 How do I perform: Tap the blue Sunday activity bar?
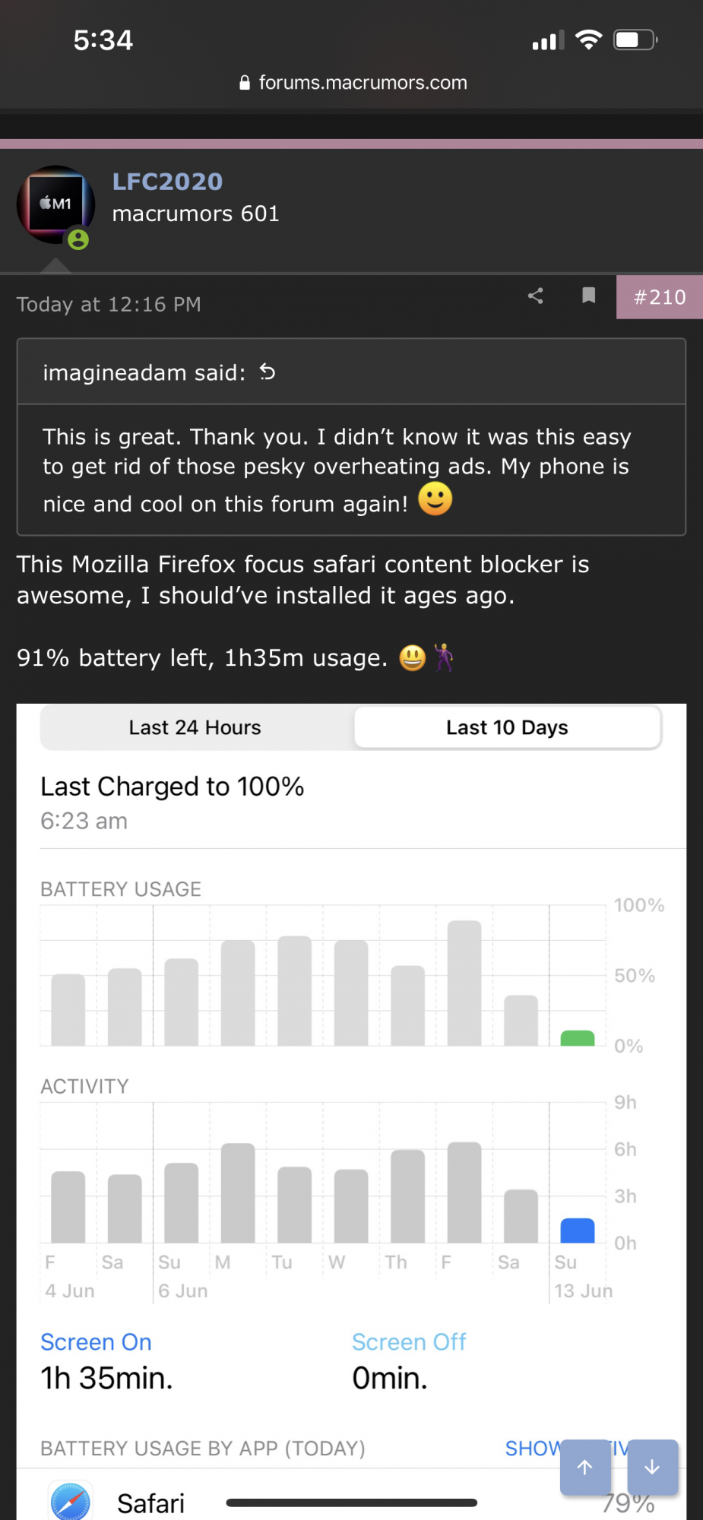tap(578, 1230)
